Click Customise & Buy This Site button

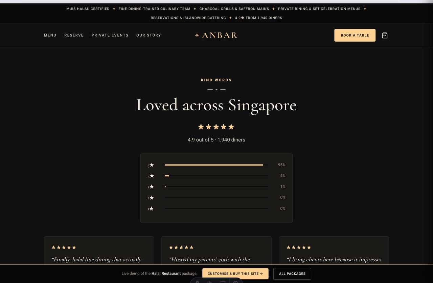pyautogui.click(x=235, y=274)
